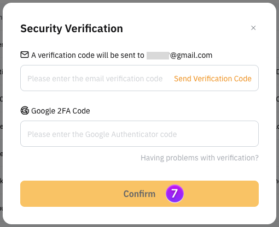Click the 'Confirm' text on the yellow button

coord(139,194)
